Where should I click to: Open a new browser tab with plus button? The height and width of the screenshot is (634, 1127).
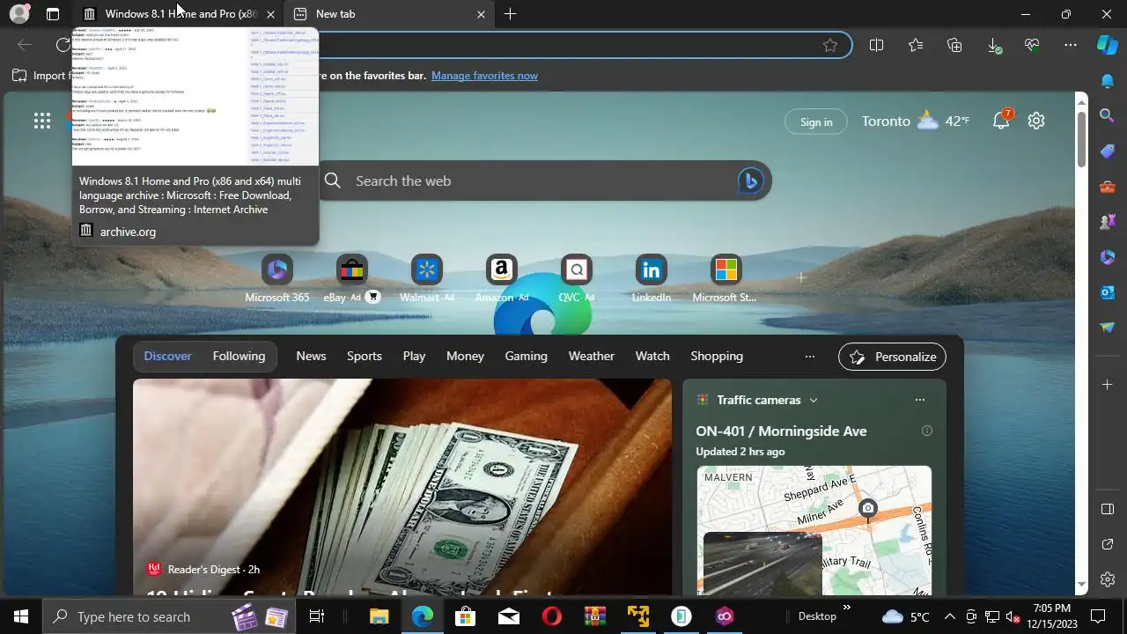click(x=510, y=14)
